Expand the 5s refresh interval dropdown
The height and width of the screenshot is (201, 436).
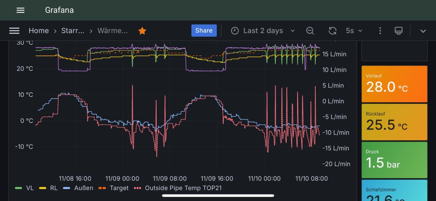tap(354, 31)
